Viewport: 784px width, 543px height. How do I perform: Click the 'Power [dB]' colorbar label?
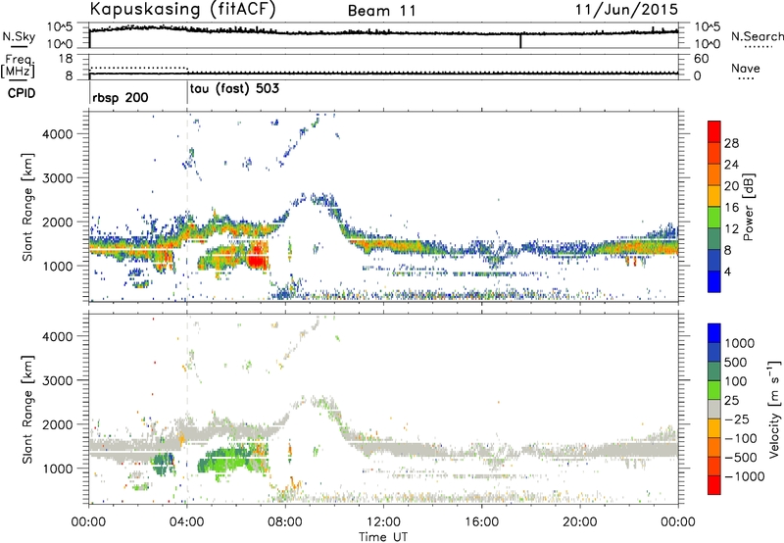748,207
